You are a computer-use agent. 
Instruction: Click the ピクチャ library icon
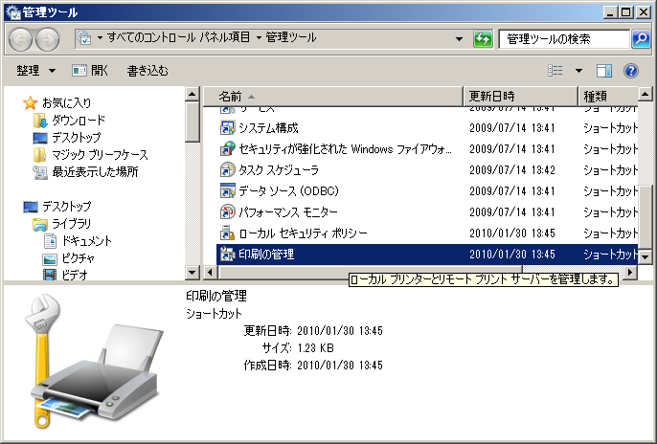click(x=50, y=258)
